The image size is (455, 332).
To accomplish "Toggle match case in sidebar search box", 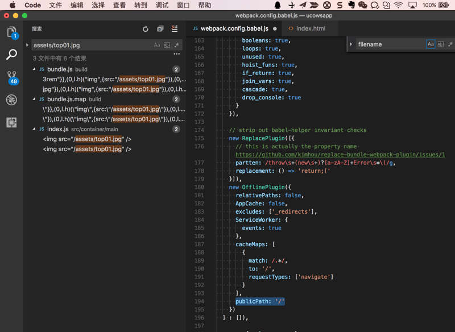I will [157, 45].
